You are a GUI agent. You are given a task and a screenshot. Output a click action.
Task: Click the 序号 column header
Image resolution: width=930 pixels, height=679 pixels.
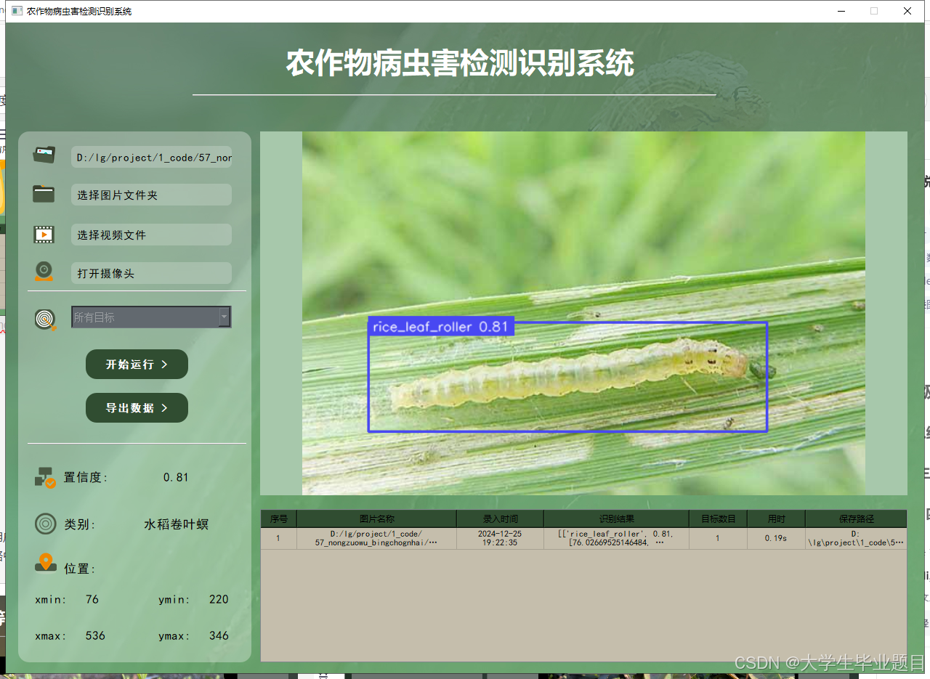[x=279, y=519]
